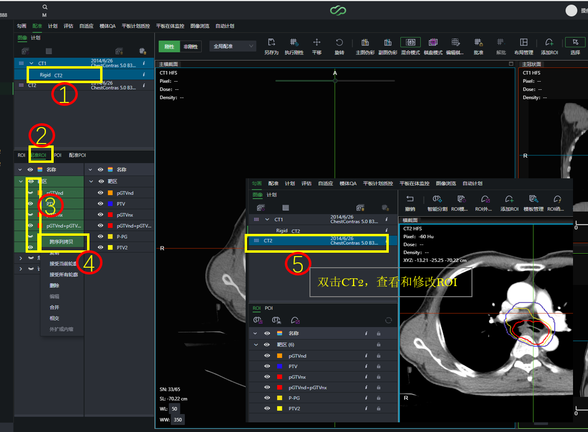
Task: Select 跨序列拷贝 from the context menu
Action: 61,242
